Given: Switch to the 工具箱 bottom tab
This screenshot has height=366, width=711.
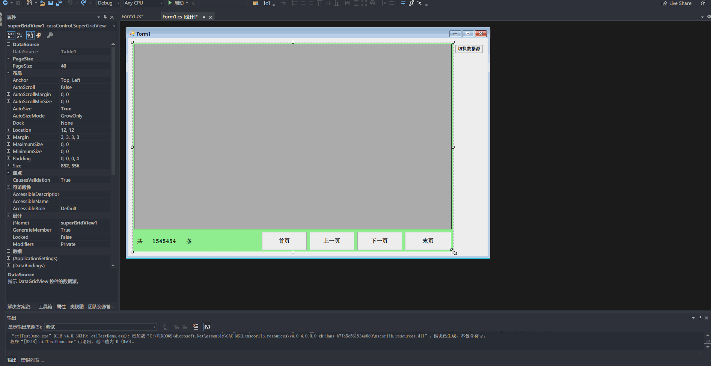Looking at the screenshot, I should pyautogui.click(x=45, y=307).
